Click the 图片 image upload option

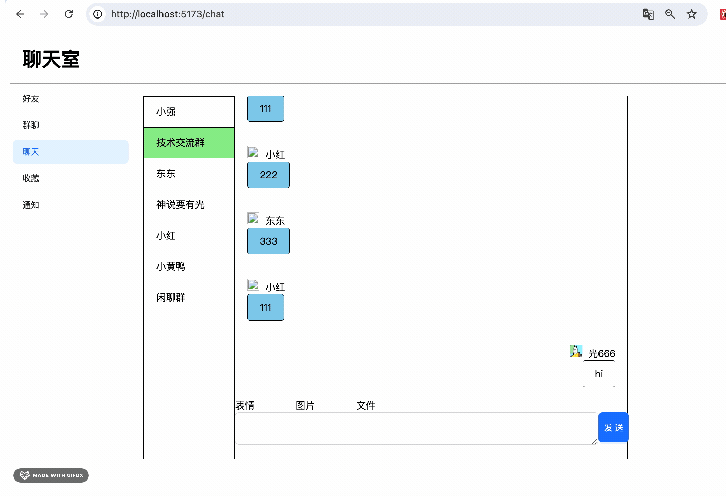coord(305,405)
